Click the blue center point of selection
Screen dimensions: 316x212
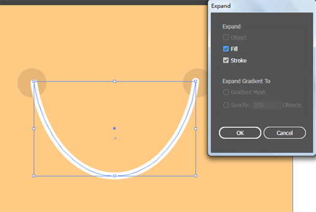(x=114, y=129)
